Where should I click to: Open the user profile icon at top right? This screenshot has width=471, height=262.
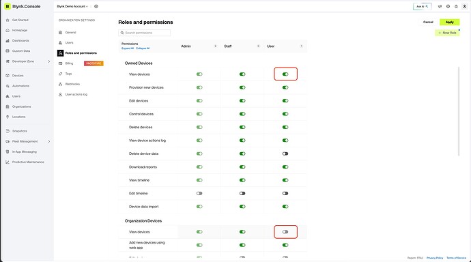pos(464,6)
